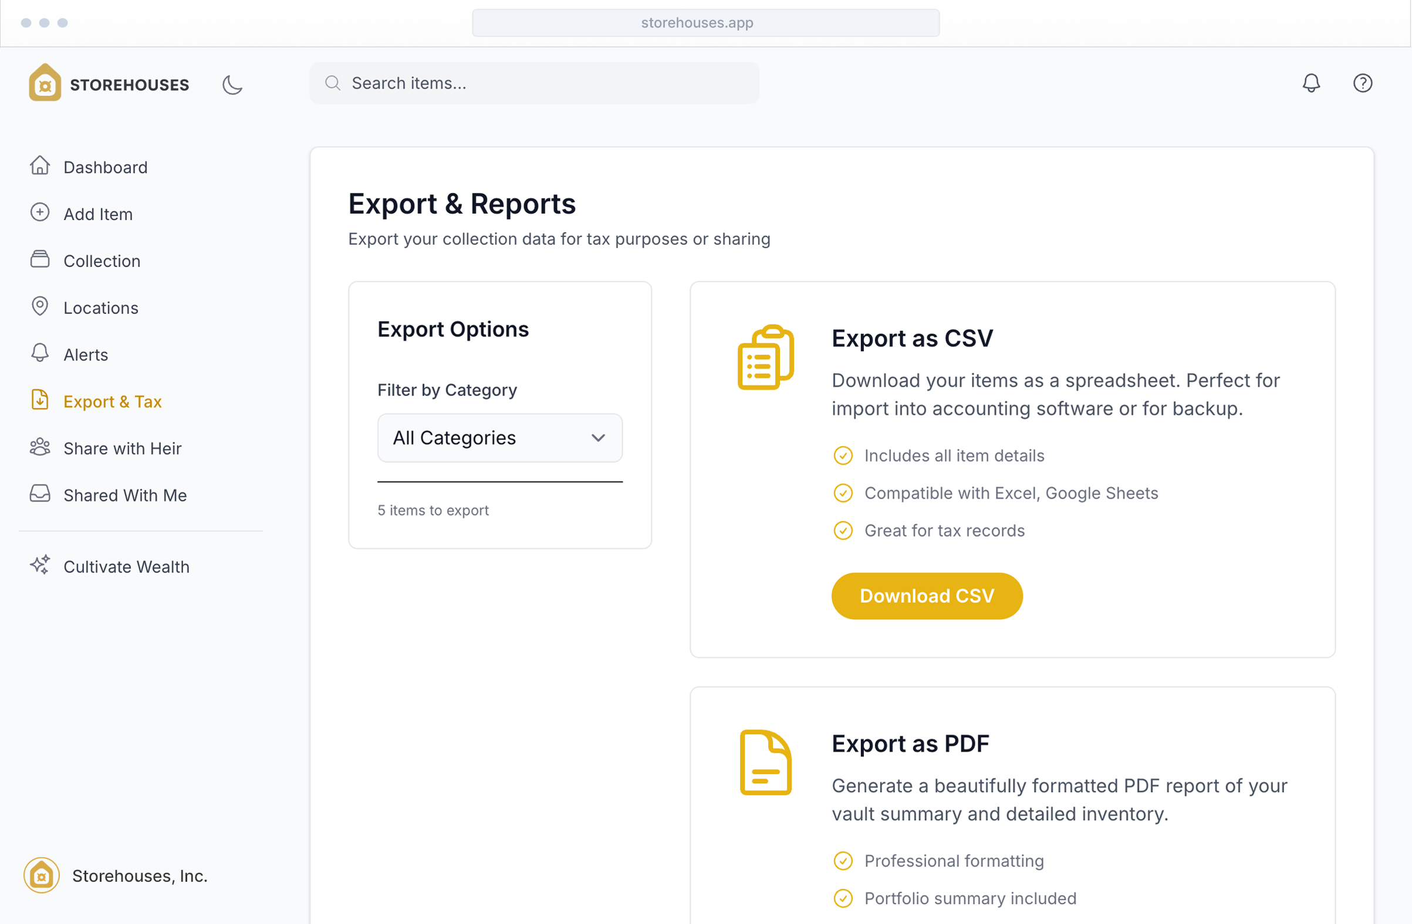The image size is (1412, 924).
Task: Go to Share with Heir
Action: pyautogui.click(x=121, y=448)
